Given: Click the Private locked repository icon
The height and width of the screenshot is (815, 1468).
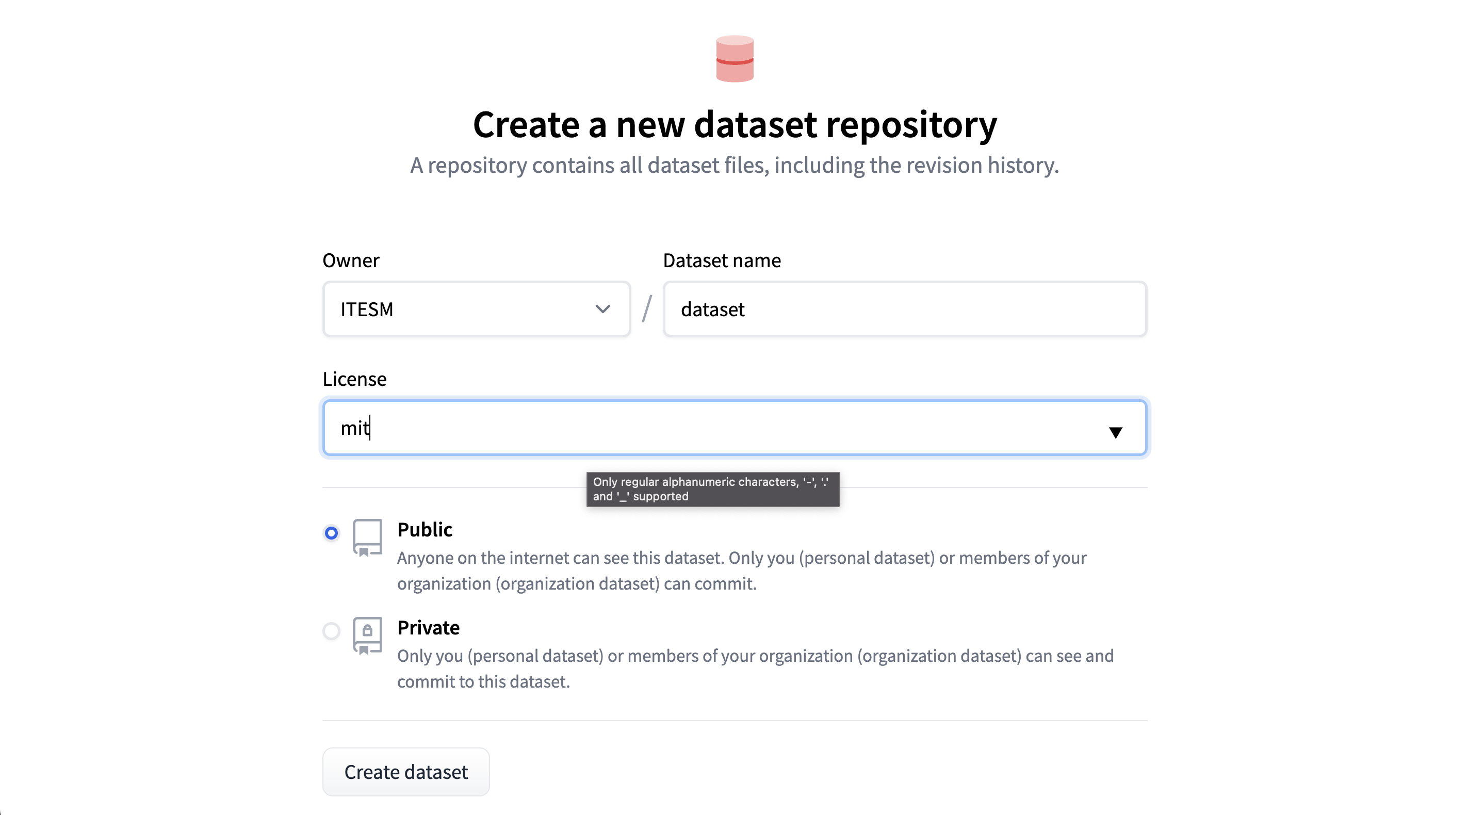Looking at the screenshot, I should point(367,635).
